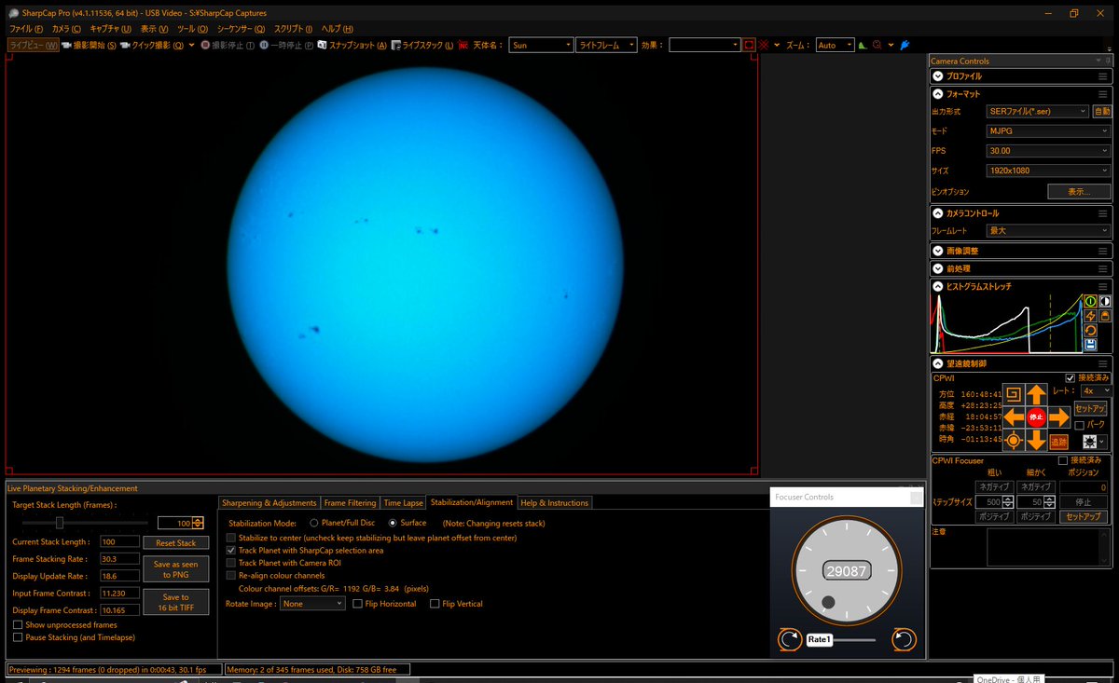The height and width of the screenshot is (683, 1119).
Task: Click the telescope move left arrow
Action: [1014, 417]
